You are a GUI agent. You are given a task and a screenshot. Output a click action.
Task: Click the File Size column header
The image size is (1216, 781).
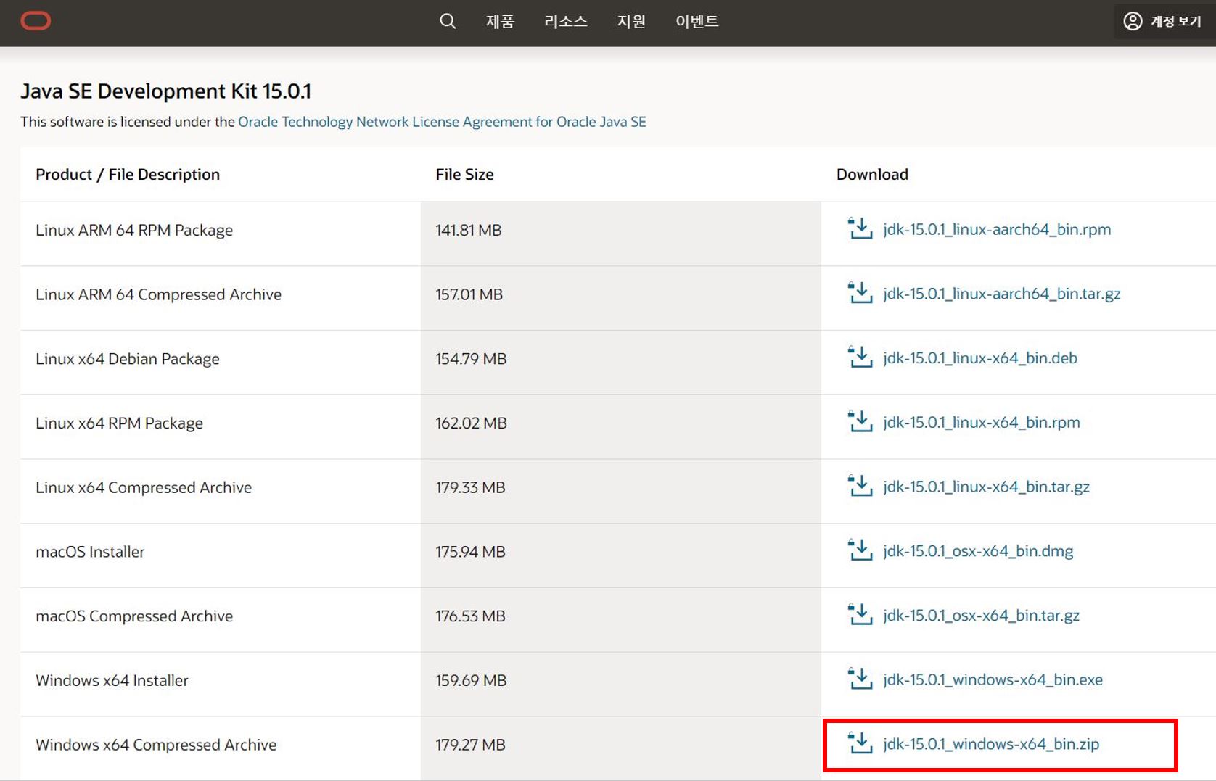(x=464, y=174)
